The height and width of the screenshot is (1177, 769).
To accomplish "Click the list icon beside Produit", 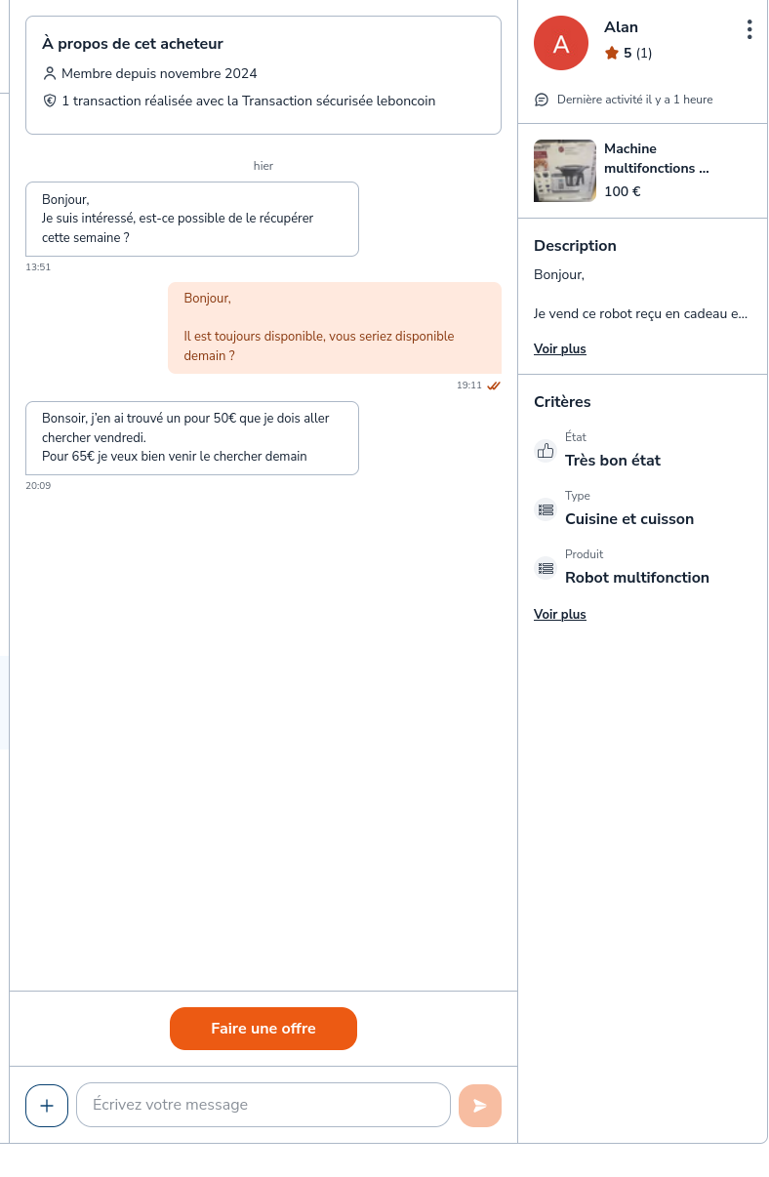I will (546, 568).
